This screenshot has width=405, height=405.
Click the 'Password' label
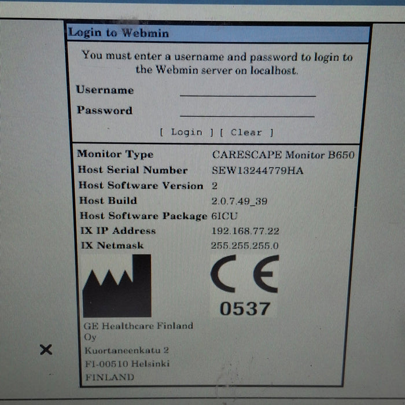(105, 111)
